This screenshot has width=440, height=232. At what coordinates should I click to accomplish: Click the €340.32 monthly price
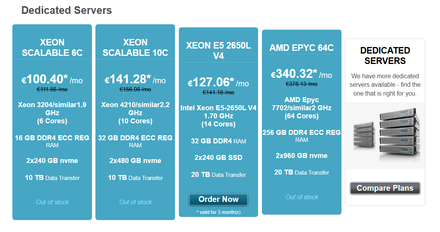click(301, 74)
